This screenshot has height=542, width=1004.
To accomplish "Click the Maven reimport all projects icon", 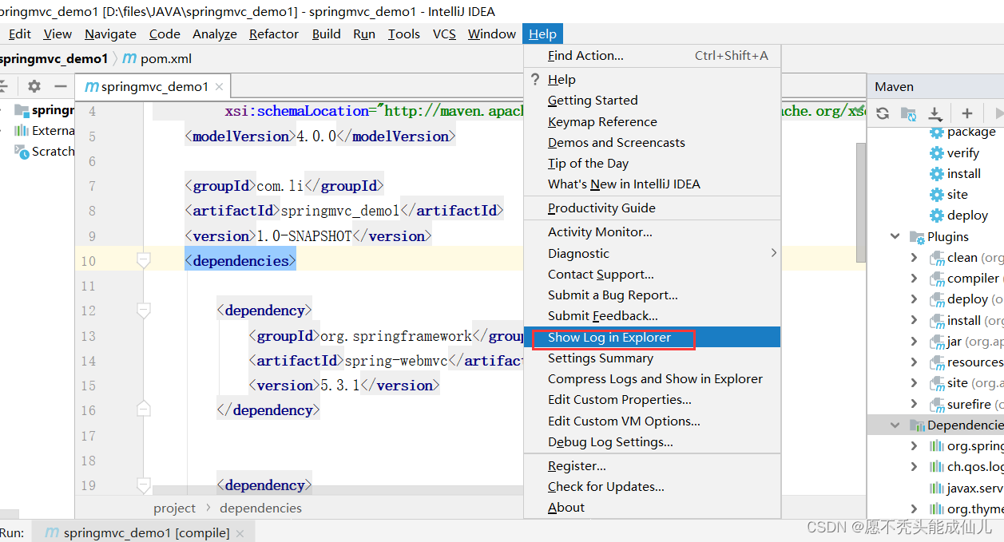I will coord(883,113).
